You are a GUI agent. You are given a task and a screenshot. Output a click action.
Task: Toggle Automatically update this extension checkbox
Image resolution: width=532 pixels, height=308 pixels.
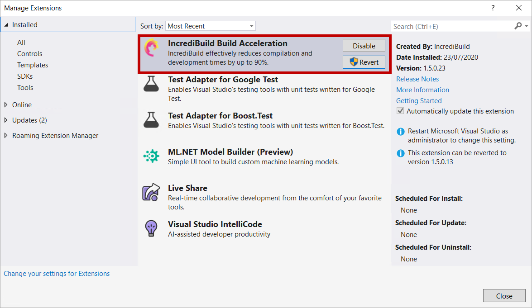[400, 111]
